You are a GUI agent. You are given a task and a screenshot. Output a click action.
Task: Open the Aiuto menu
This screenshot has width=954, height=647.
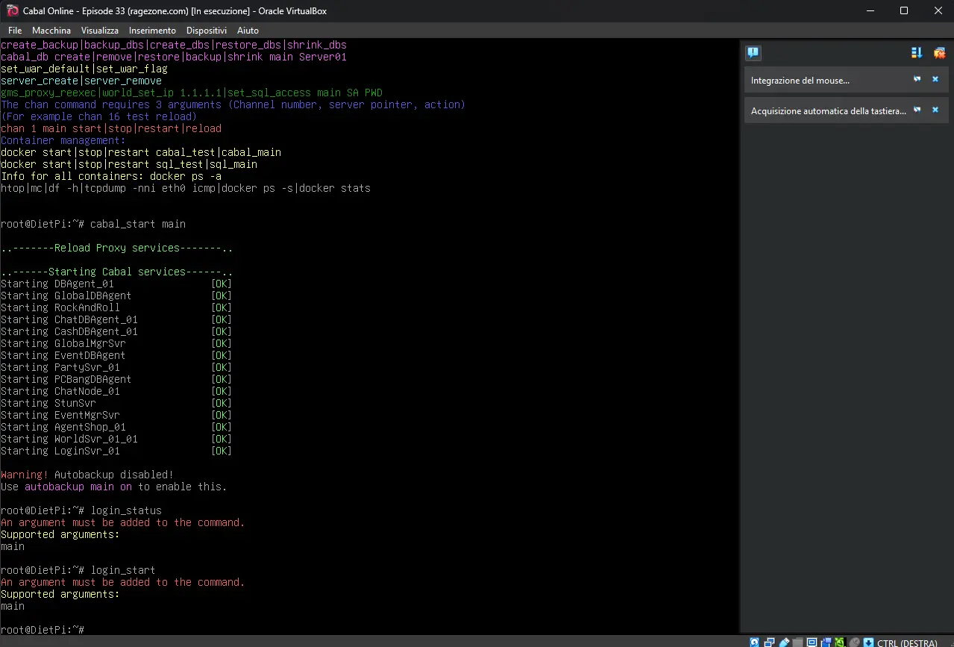click(248, 31)
